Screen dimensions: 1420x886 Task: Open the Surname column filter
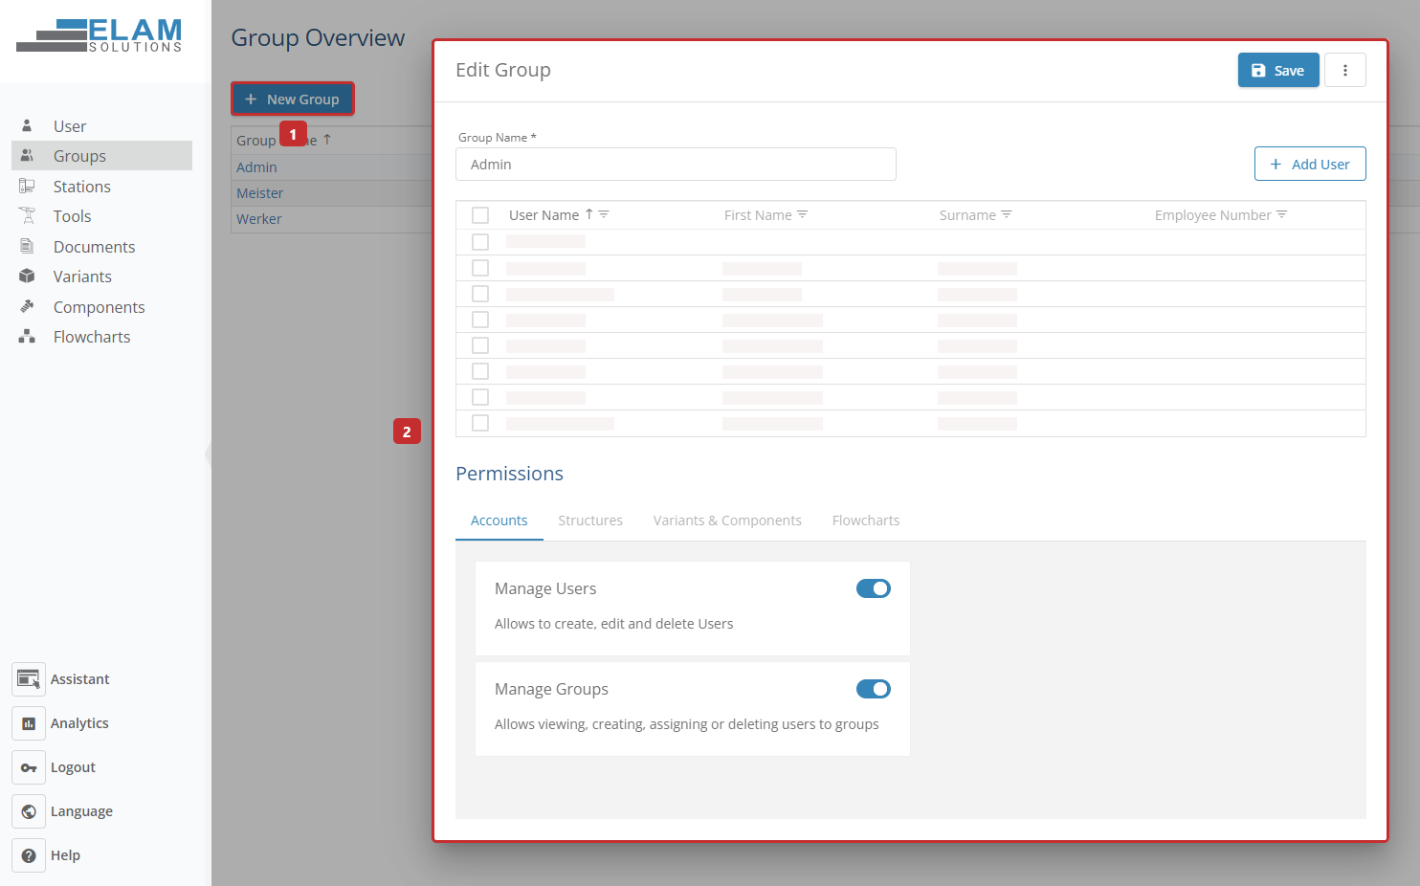1006,214
